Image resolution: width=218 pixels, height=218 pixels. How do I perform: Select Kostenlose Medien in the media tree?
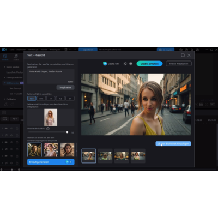click(15, 72)
